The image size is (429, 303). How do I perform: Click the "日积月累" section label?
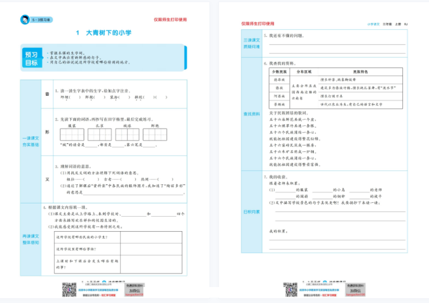tap(252, 212)
